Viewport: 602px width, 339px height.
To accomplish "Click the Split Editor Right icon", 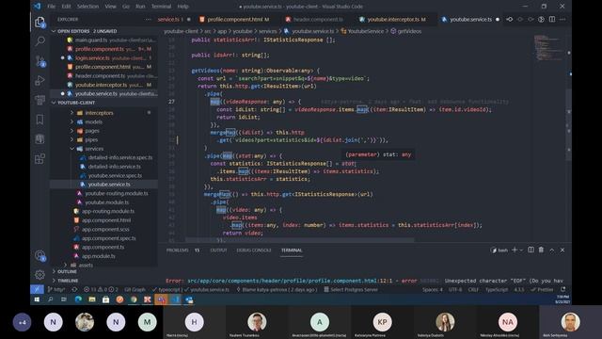I will 552,19.
